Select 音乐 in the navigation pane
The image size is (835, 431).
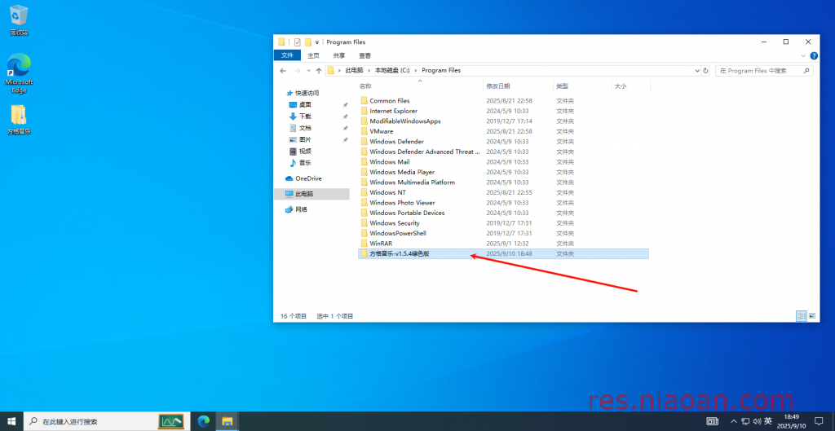pos(305,163)
